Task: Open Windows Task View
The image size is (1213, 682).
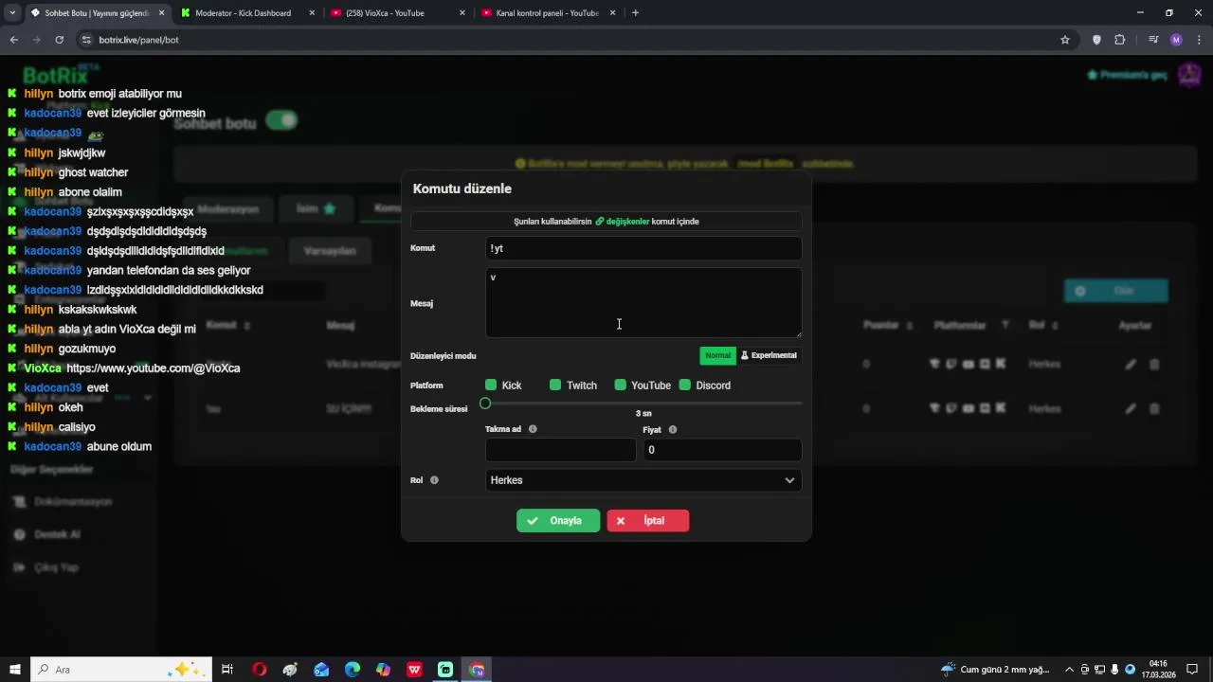Action: point(227,670)
